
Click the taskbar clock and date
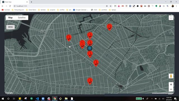pos(169,98)
